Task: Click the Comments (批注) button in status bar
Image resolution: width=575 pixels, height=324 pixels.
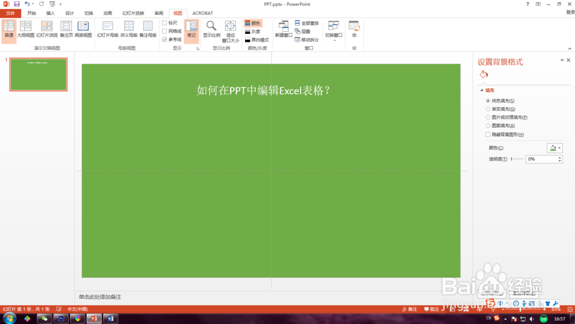Action: [x=432, y=309]
